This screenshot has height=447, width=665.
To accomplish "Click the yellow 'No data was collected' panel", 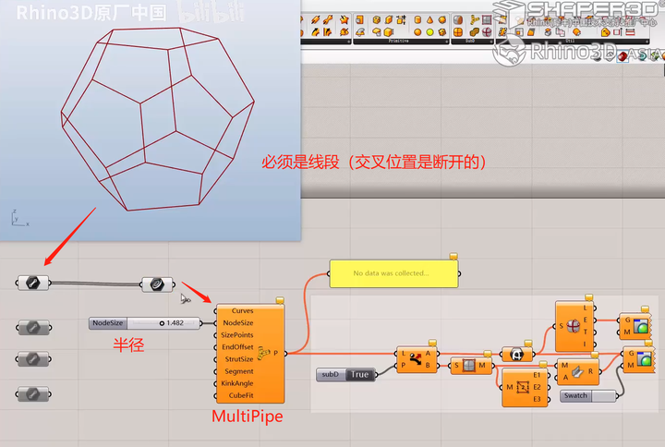I will pyautogui.click(x=393, y=273).
